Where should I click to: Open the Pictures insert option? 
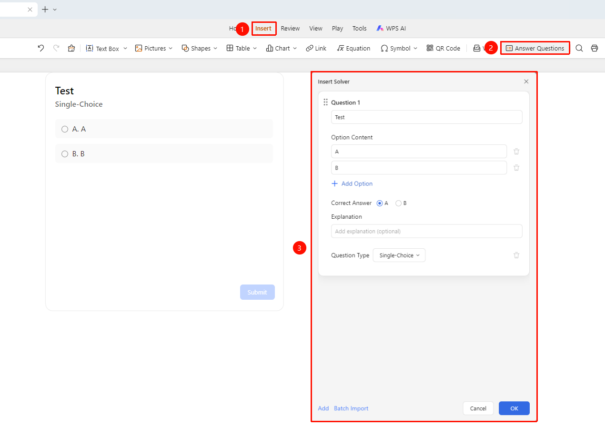pyautogui.click(x=154, y=48)
